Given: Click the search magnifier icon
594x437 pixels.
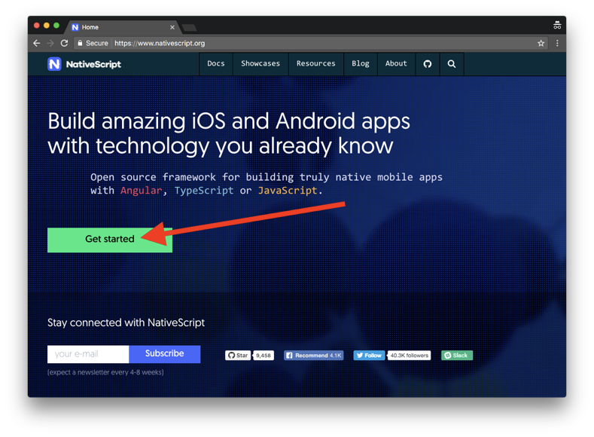Looking at the screenshot, I should click(452, 64).
